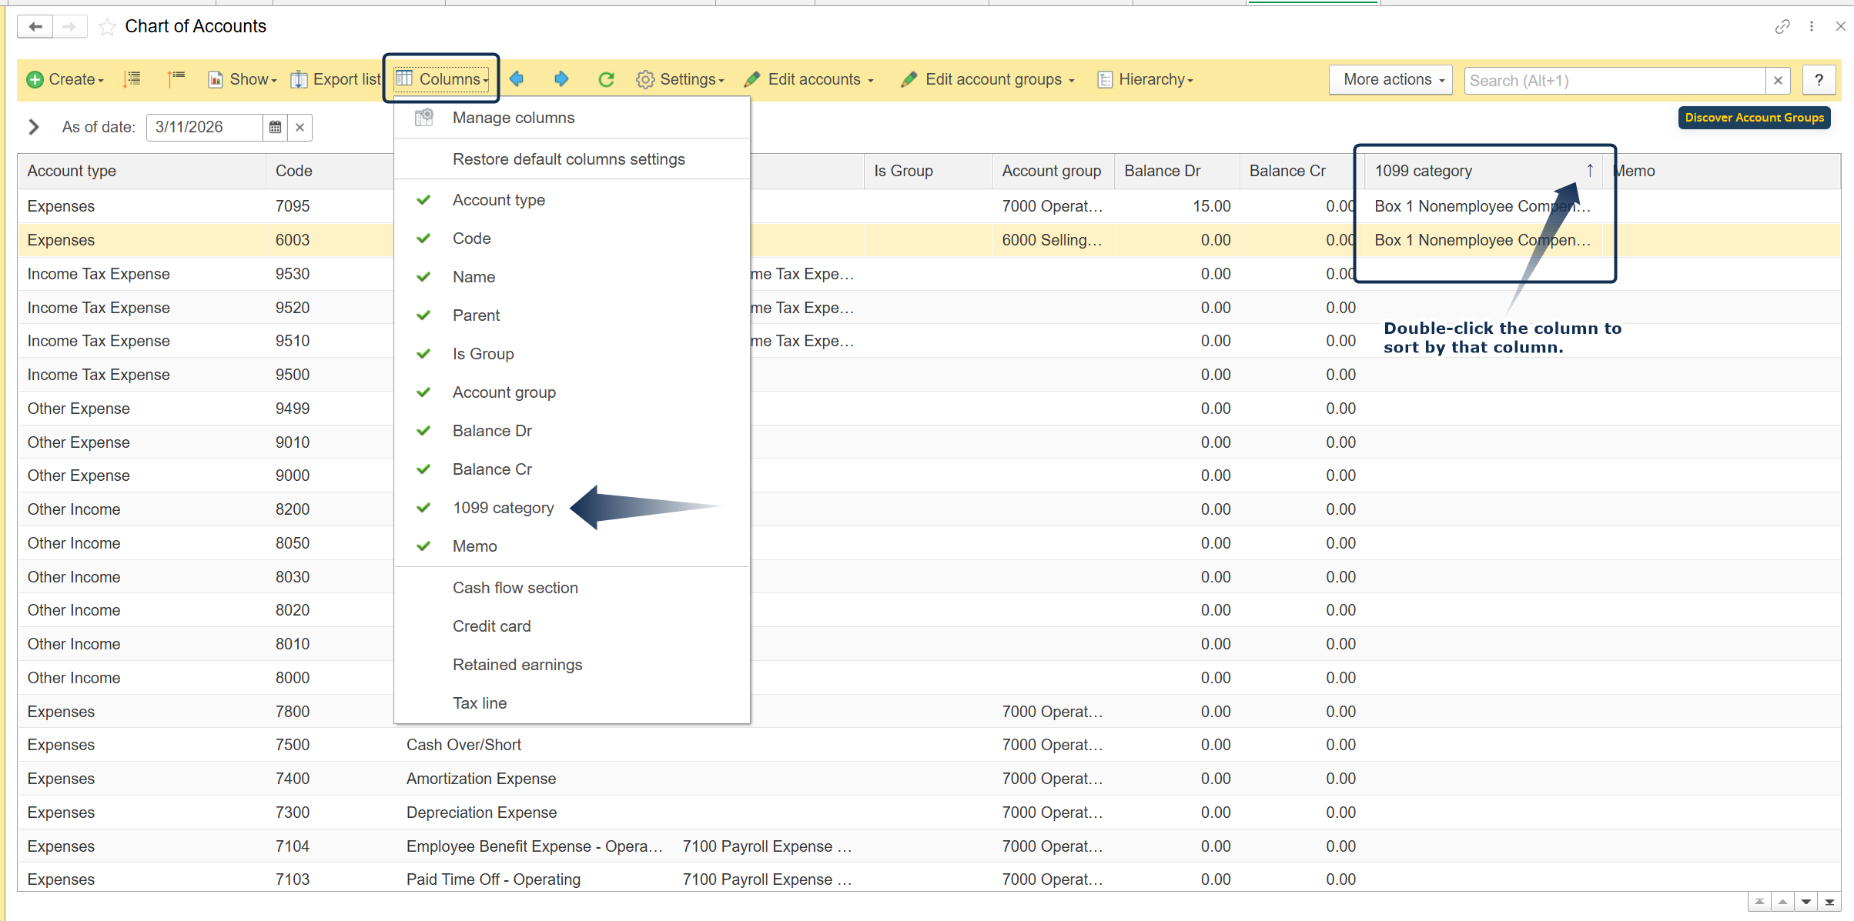Uncheck the Memo column option

click(x=474, y=546)
